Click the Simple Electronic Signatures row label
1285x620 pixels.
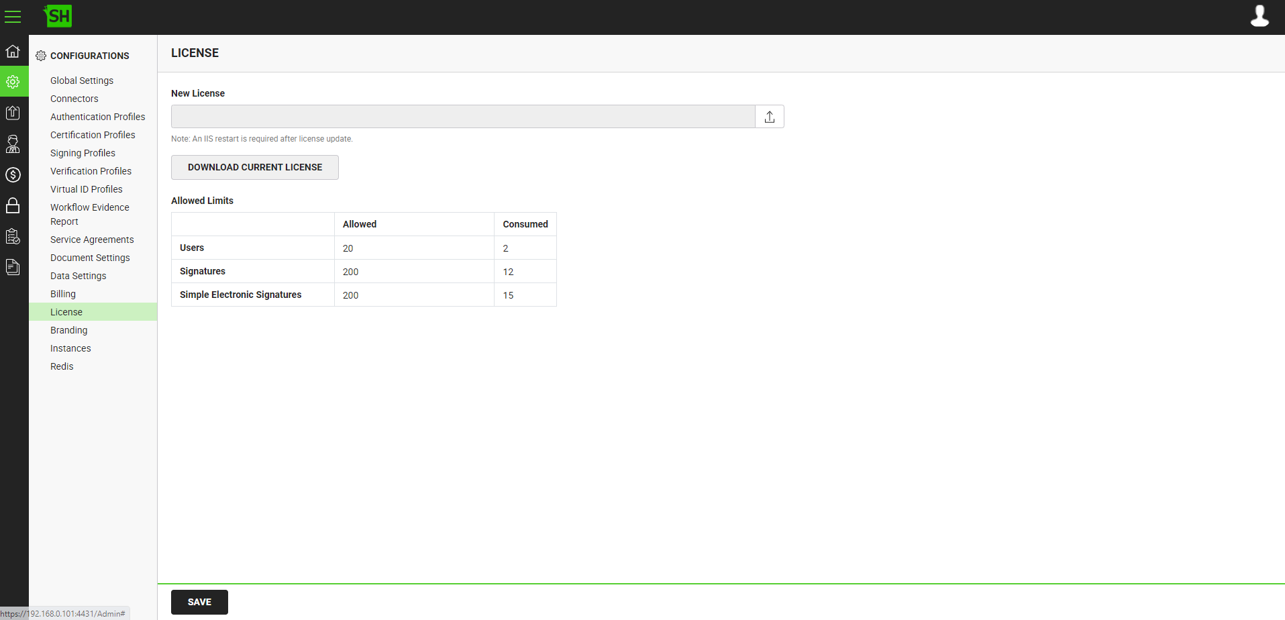[x=240, y=295]
